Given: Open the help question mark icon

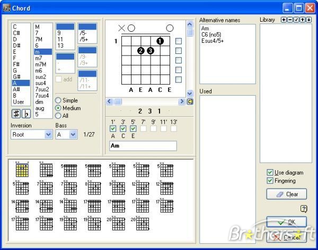Looking at the screenshot, I should point(304,209).
